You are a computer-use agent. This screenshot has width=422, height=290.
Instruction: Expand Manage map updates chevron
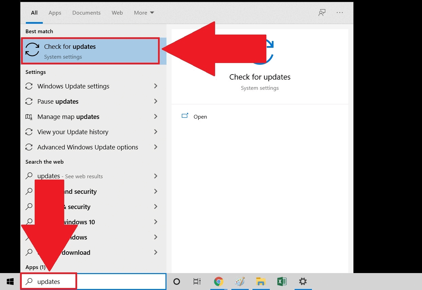pyautogui.click(x=156, y=117)
